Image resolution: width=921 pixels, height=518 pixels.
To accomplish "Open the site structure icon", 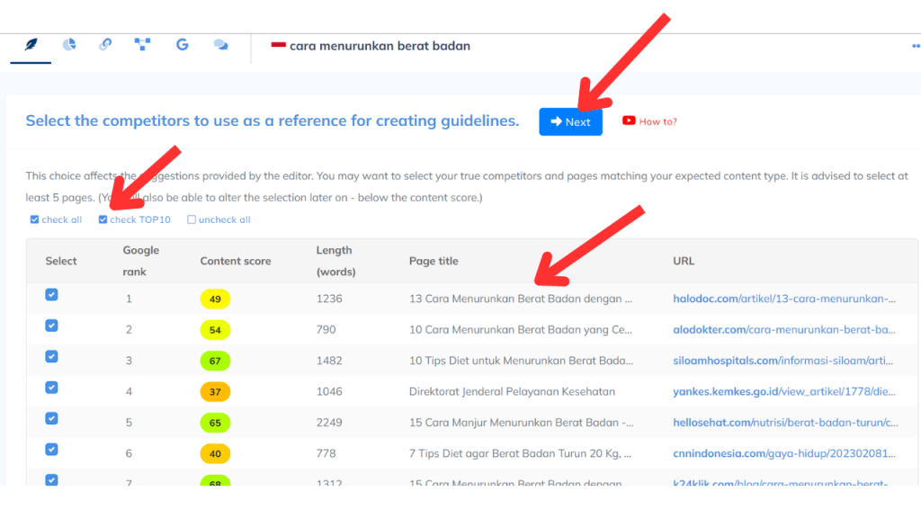I will click(x=143, y=44).
